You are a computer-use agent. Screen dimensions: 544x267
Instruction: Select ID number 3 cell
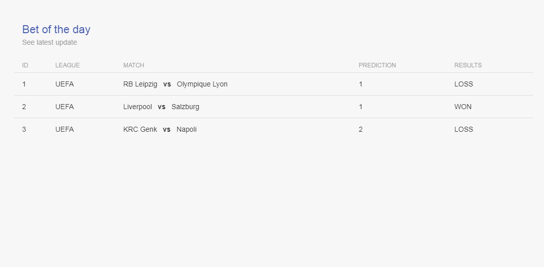click(x=24, y=129)
